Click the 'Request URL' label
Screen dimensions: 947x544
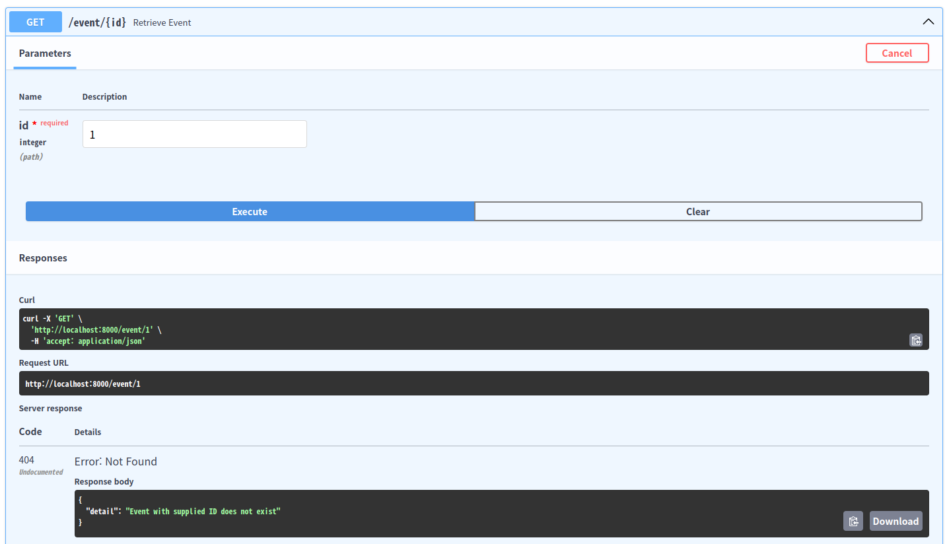44,362
